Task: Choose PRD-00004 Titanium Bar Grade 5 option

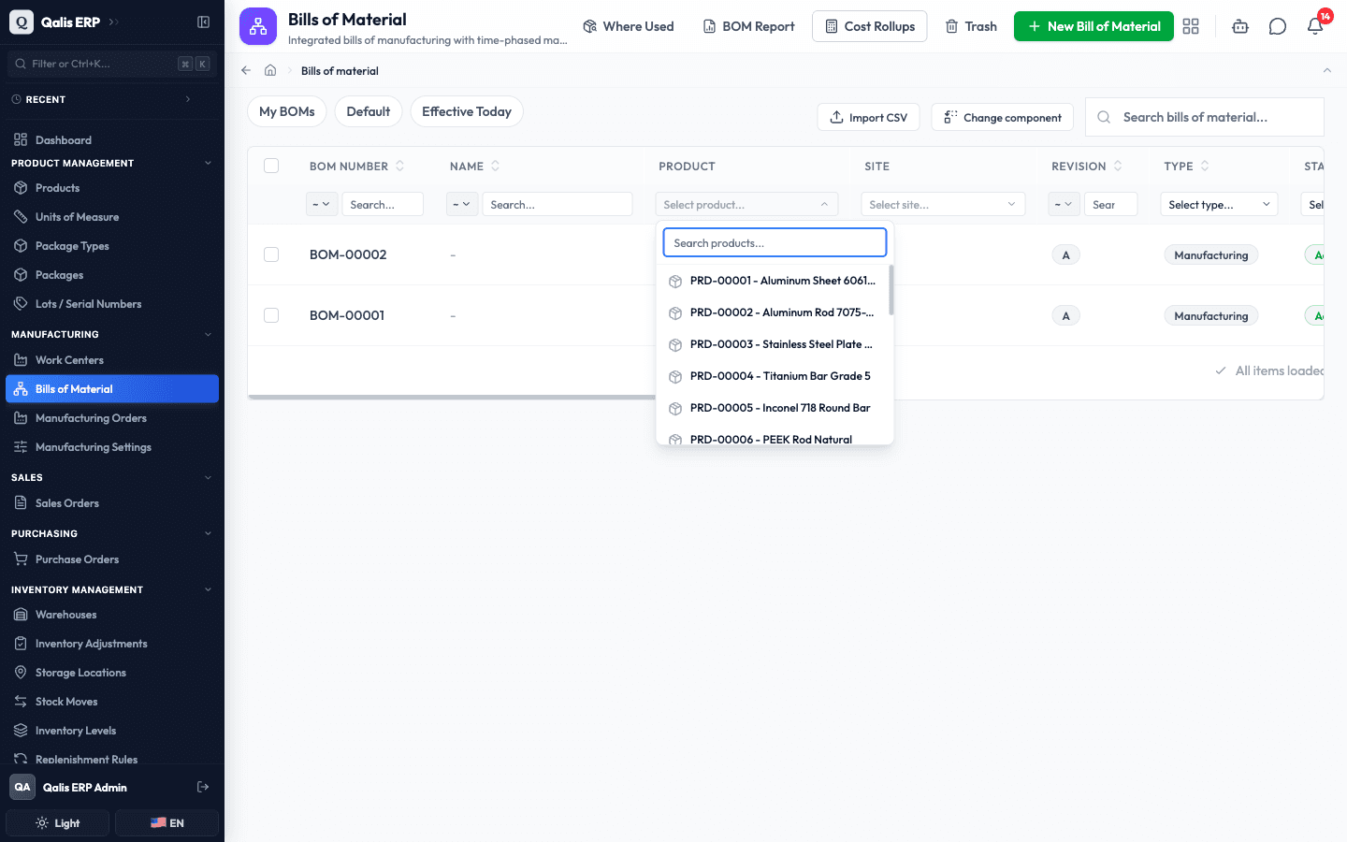Action: [775, 376]
